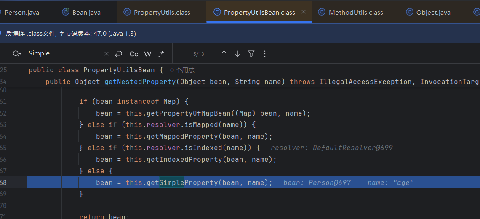Toggle Words (W) search option

point(148,54)
